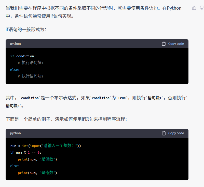Click the thumbs down feedback icon
The width and height of the screenshot is (204, 187).
pos(202,8)
